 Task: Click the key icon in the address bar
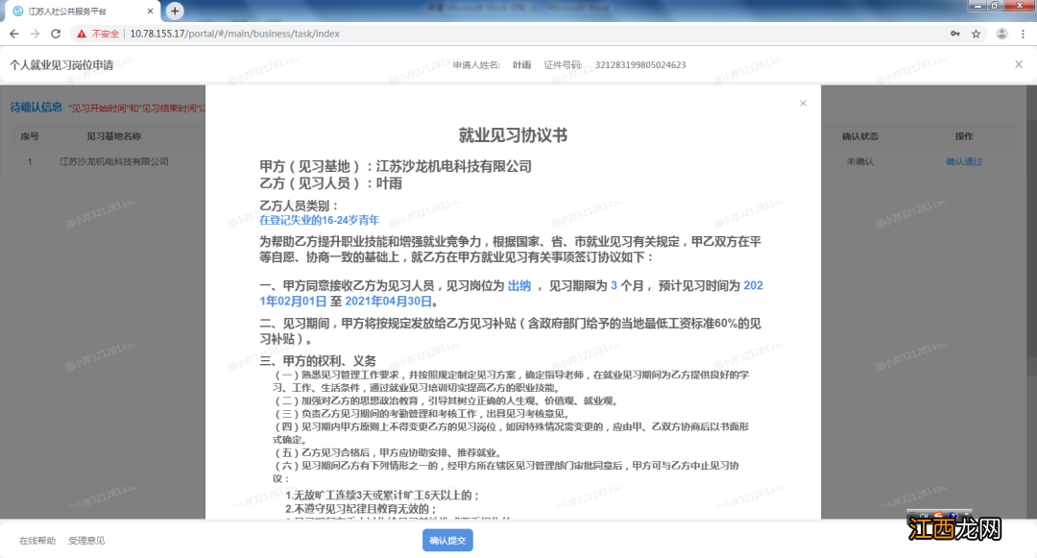point(954,32)
